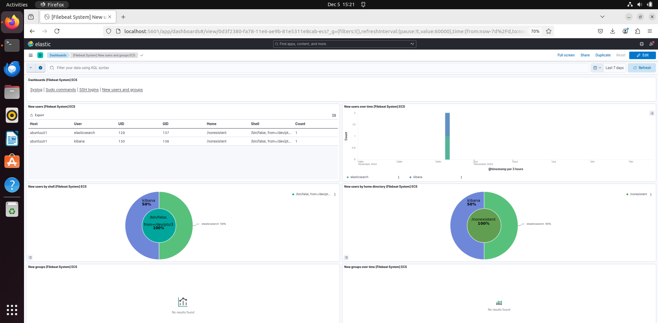Click the site security shield icon
Image resolution: width=658 pixels, height=323 pixels.
[109, 31]
